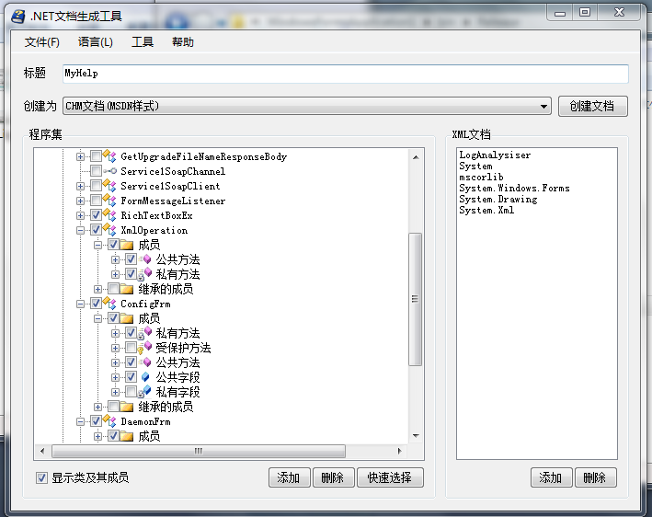652x517 pixels.
Task: Click the 受保护方法 key icon under ConfigFrm
Action: coord(145,348)
